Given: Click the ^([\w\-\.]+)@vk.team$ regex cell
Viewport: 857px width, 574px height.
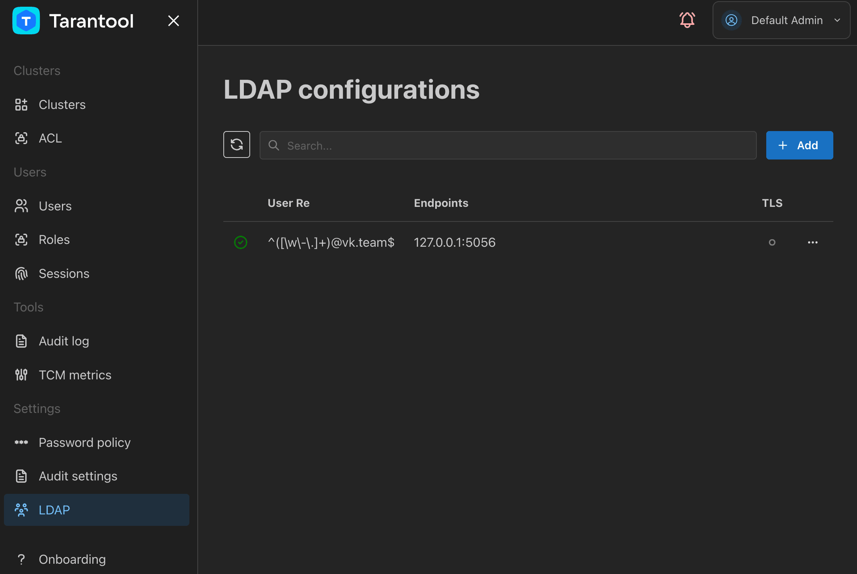Looking at the screenshot, I should (x=331, y=242).
